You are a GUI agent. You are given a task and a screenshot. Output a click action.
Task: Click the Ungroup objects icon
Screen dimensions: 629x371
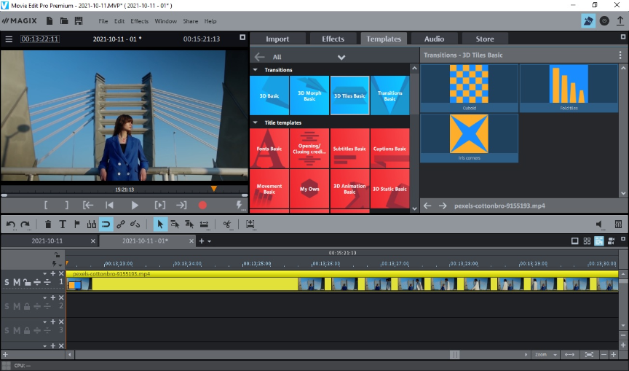[x=135, y=224]
